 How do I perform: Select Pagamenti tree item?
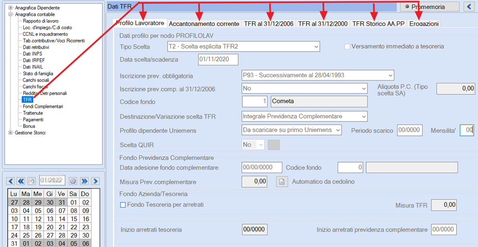pyautogui.click(x=33, y=119)
